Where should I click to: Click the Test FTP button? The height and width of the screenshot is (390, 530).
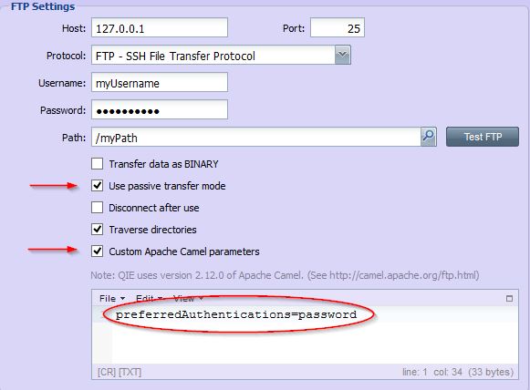pyautogui.click(x=483, y=137)
